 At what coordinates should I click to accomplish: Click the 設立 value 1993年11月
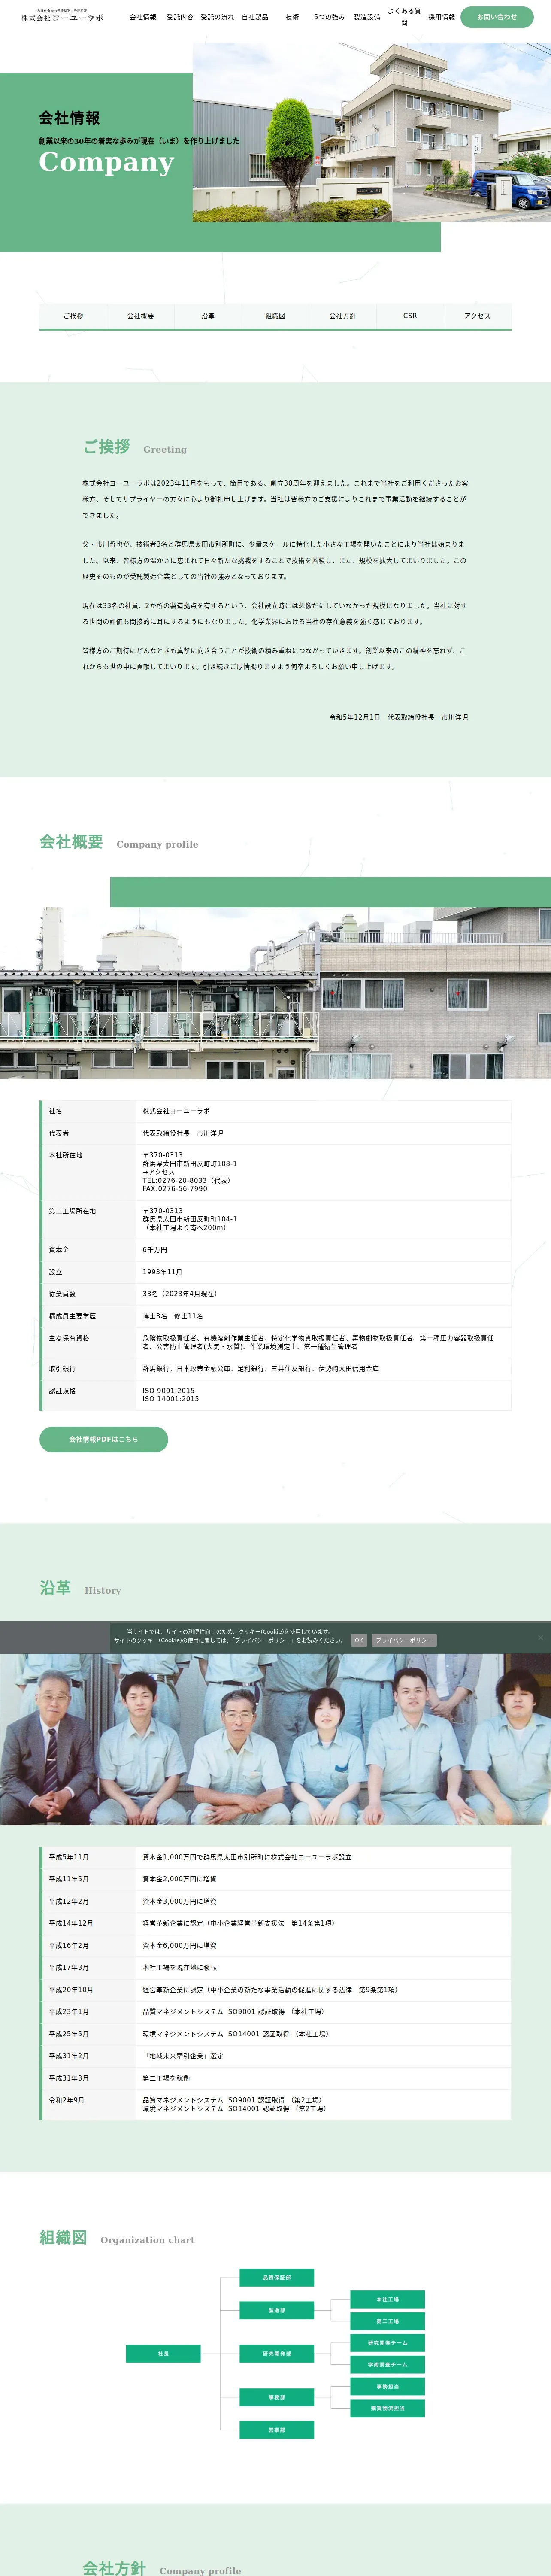point(162,1272)
